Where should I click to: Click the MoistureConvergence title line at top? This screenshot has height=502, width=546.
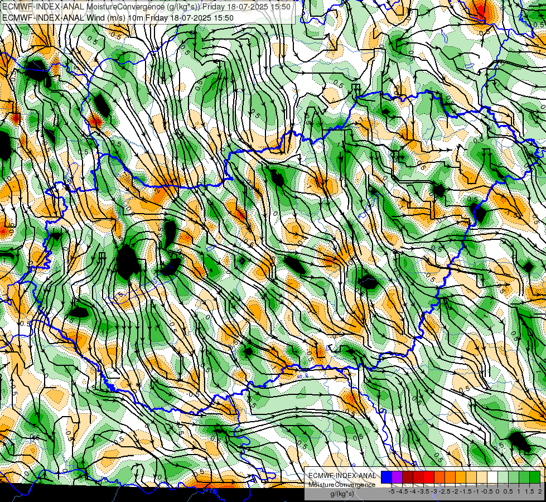tap(146, 6)
